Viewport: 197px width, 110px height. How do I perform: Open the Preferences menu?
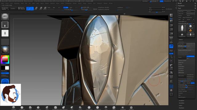pos(68,3)
